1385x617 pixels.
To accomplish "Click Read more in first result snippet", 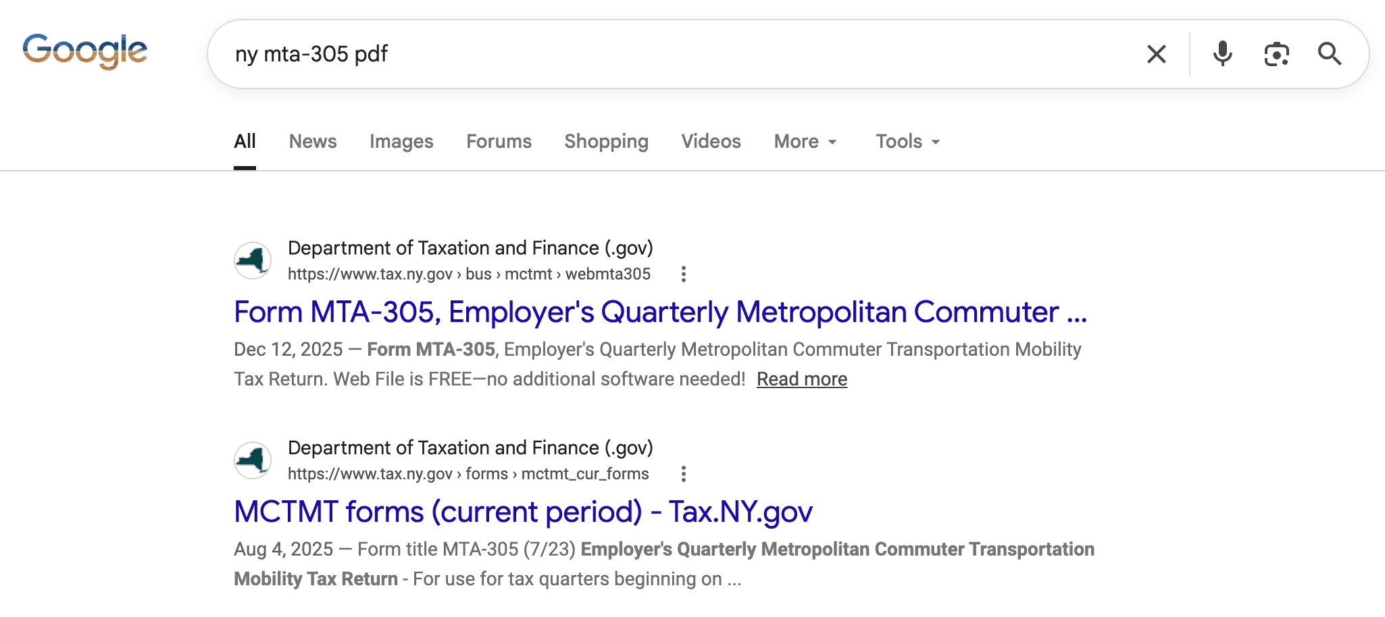I will click(802, 379).
